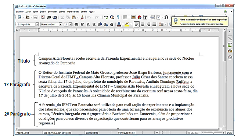The height and width of the screenshot is (138, 241).
Task: Apply Superscript formatting
Action: pos(100,24)
